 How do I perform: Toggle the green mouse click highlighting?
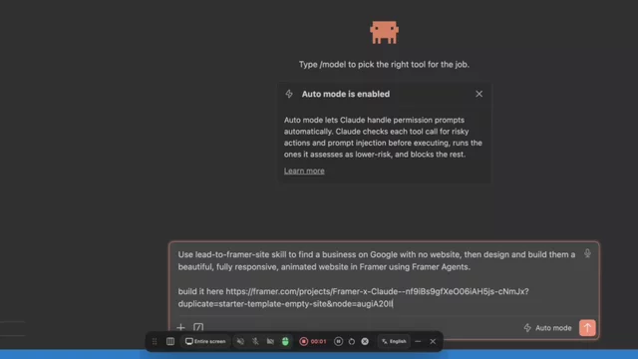click(285, 341)
